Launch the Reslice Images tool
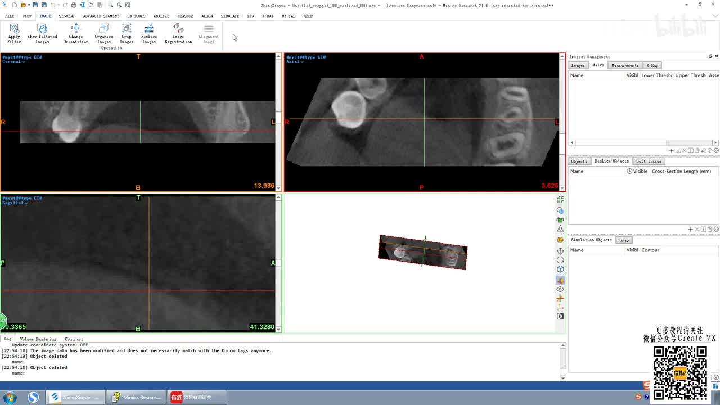Viewport: 720px width, 405px height. [x=149, y=34]
